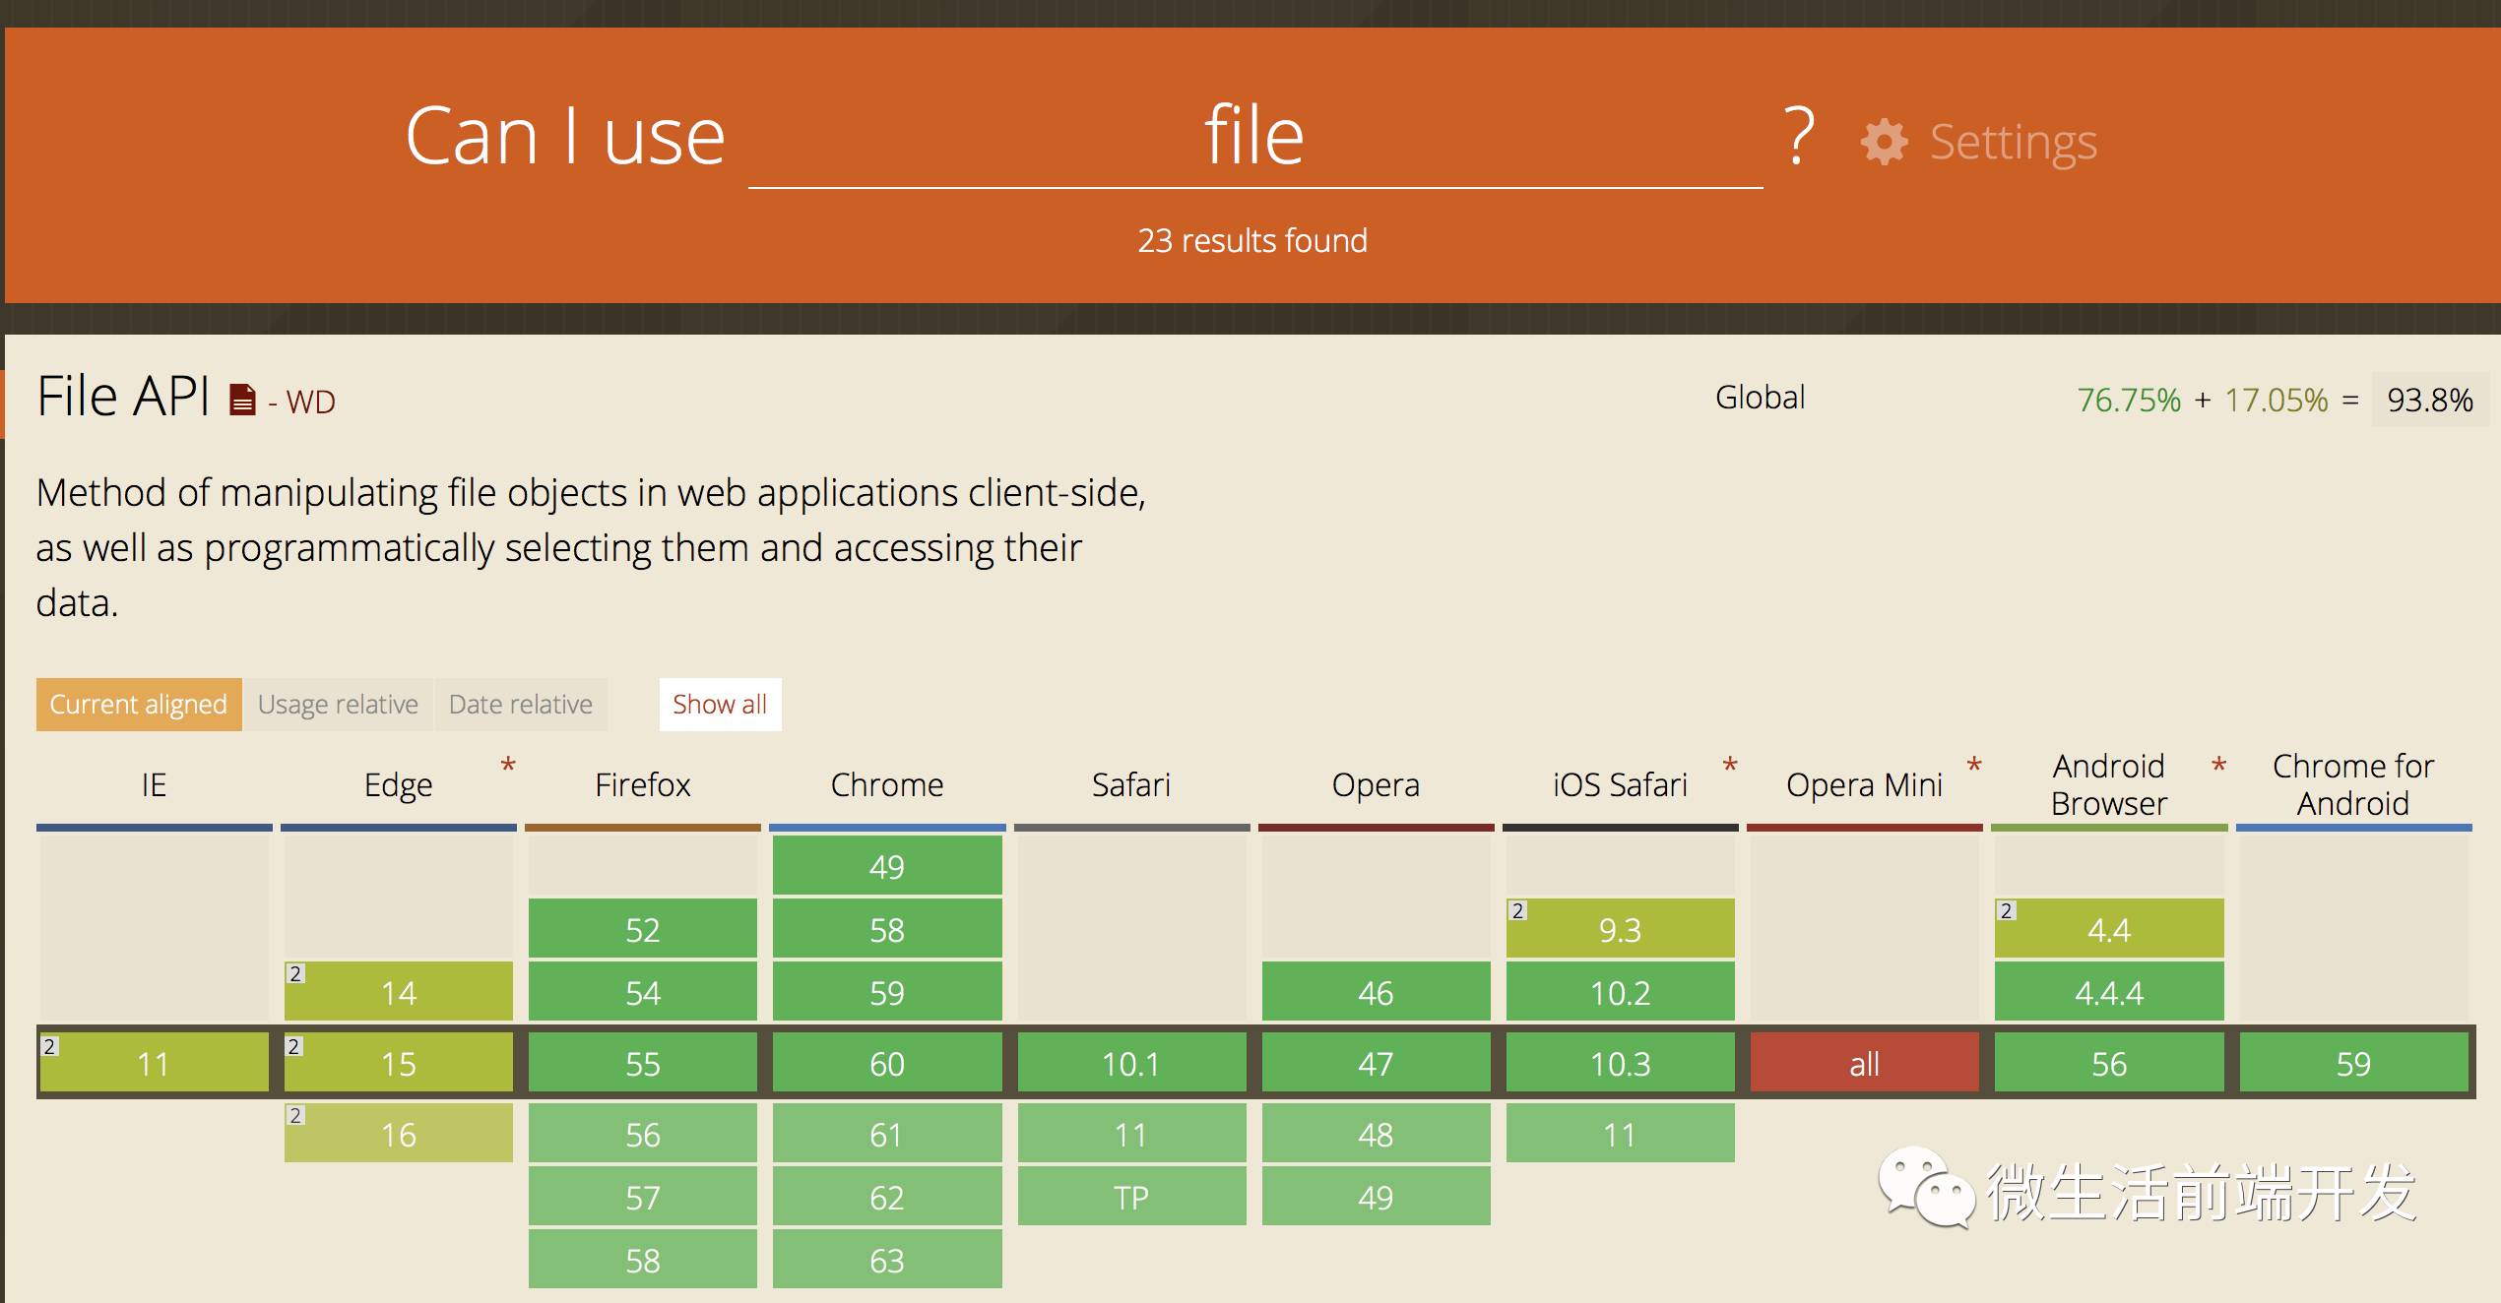Viewport: 2501px width, 1303px height.
Task: Click the note 2 badge on Edge 14
Action: (294, 973)
